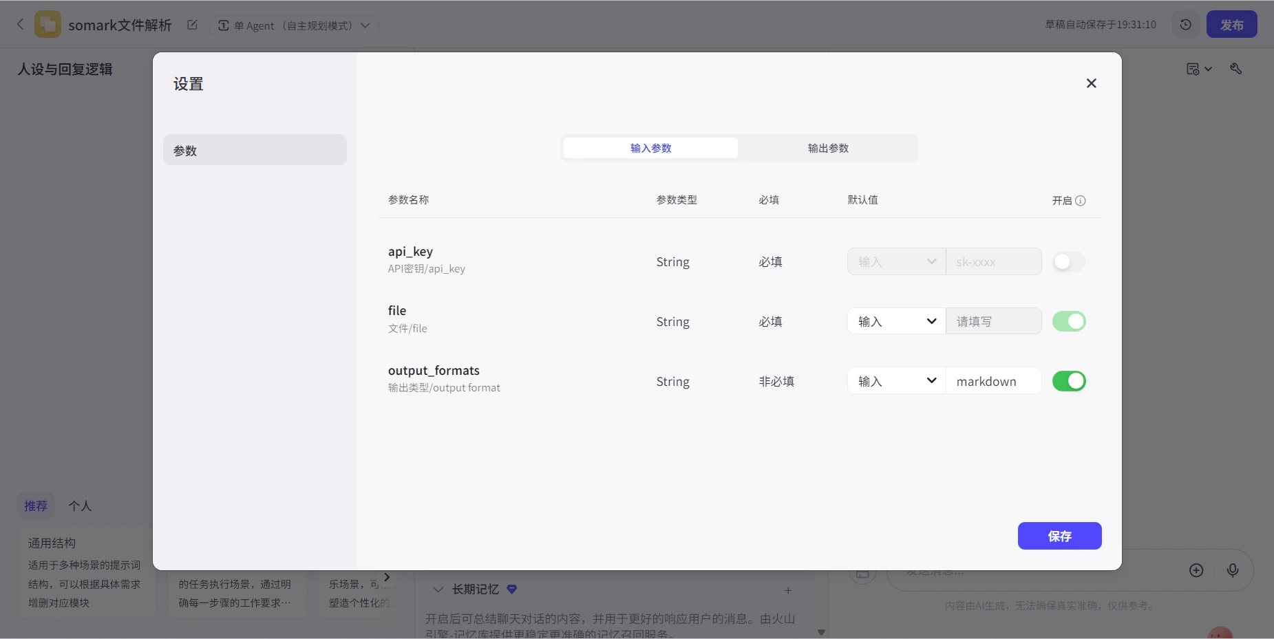Click the 请填写 default value input for file

993,321
